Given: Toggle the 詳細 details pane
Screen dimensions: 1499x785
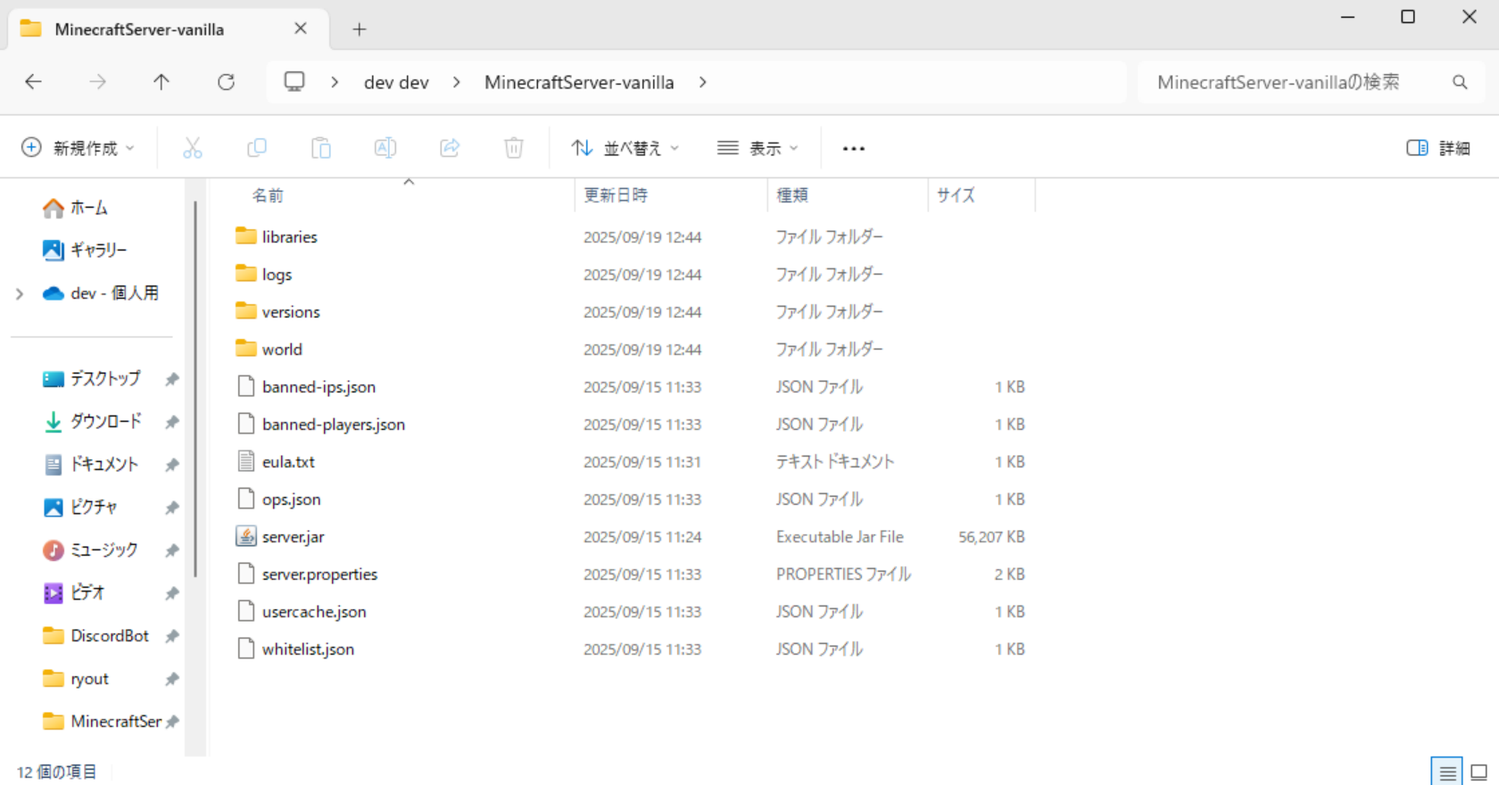Looking at the screenshot, I should pos(1438,148).
